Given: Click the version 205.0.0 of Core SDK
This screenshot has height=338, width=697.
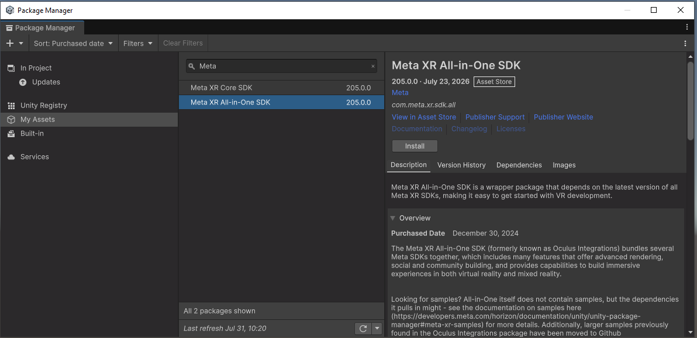Looking at the screenshot, I should [x=358, y=88].
